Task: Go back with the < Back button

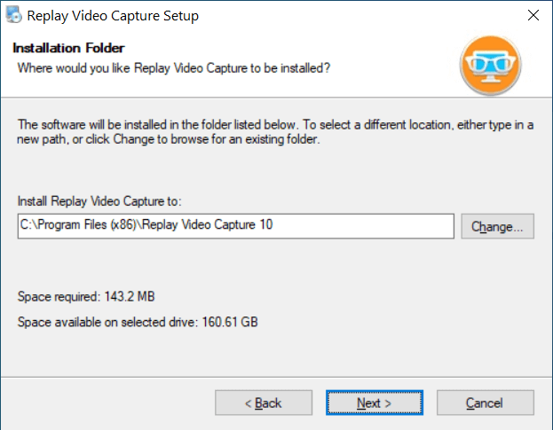Action: [264, 403]
